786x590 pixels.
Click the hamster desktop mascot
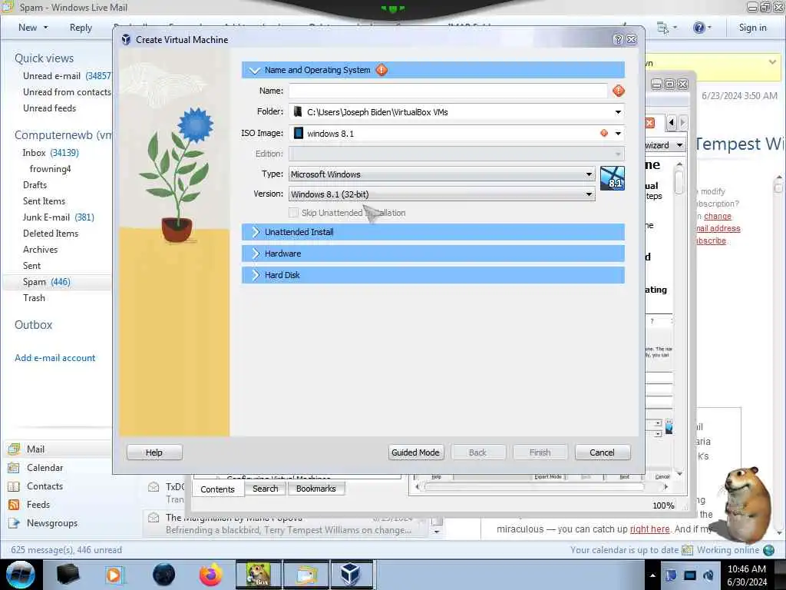tap(745, 504)
